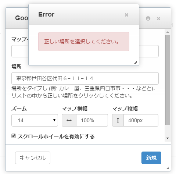This screenshot has height=174, width=176.
Task: Close the Error dialog
Action: coord(126,15)
